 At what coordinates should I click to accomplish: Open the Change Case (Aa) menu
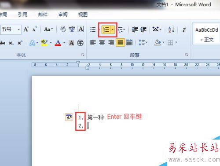click(48, 29)
